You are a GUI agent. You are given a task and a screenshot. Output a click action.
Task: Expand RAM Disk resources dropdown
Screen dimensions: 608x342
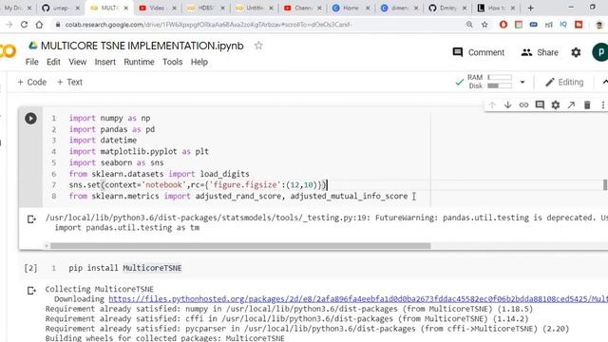(522, 83)
